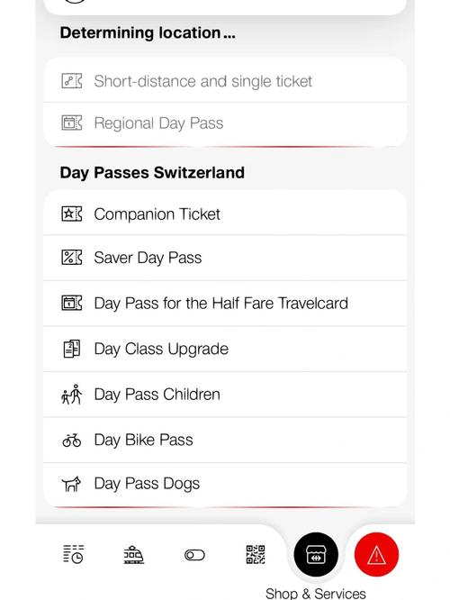This screenshot has height=600, width=450.
Task: Tap the EasyRide toggle icon in bottom bar
Action: [194, 555]
